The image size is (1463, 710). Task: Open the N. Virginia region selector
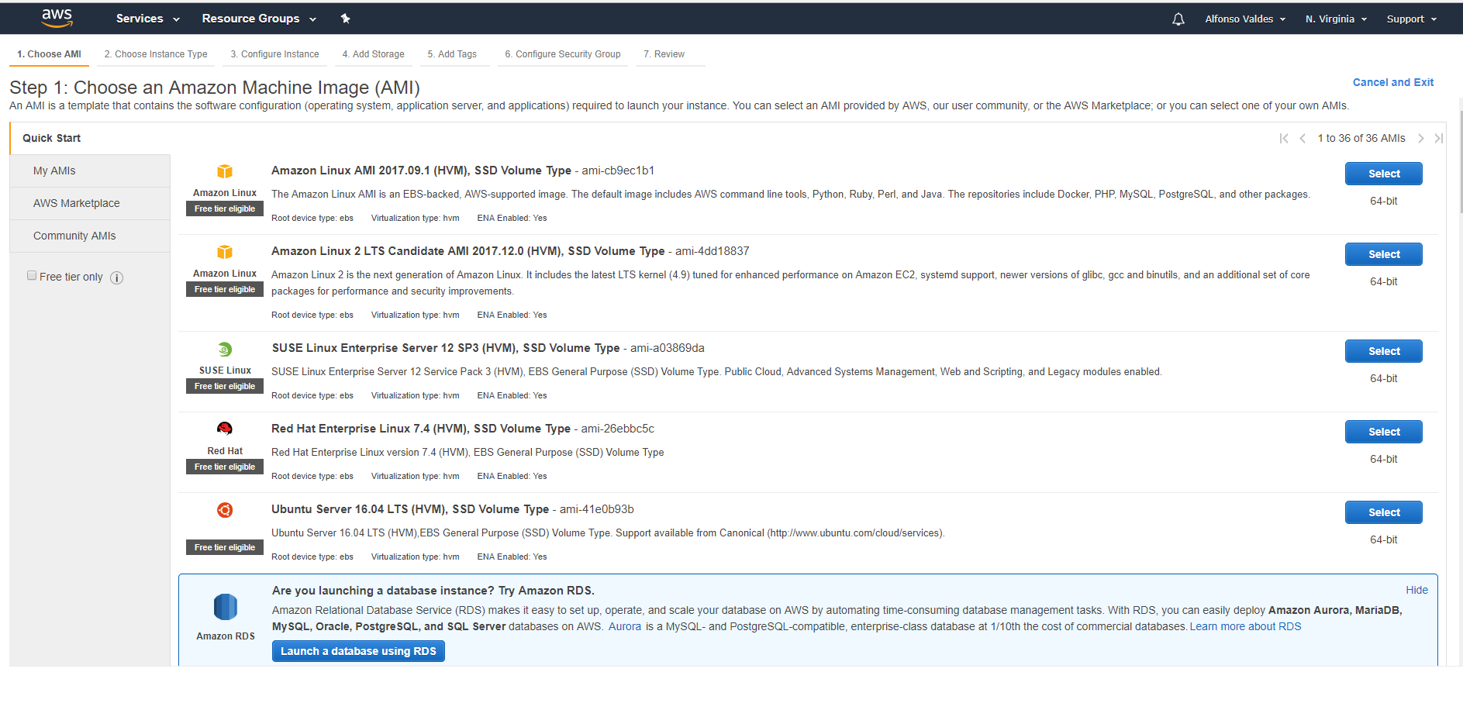pyautogui.click(x=1336, y=19)
